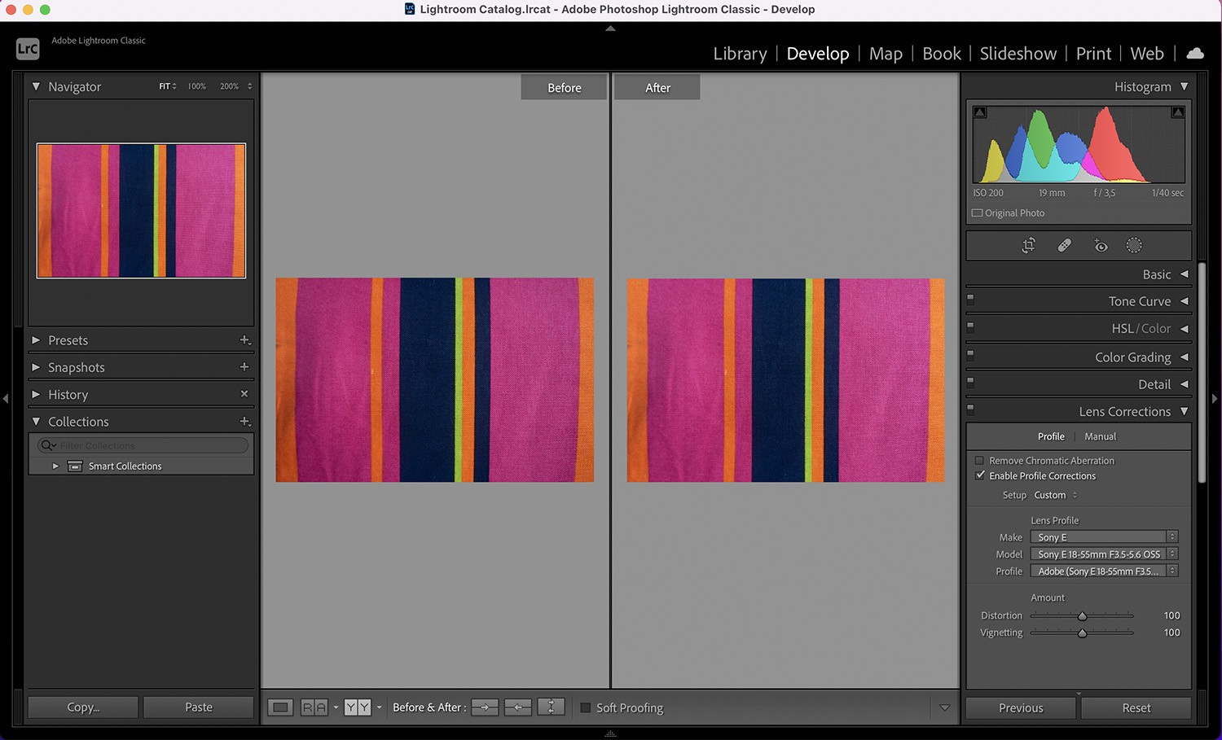Select the Crop Overlay tool

point(1028,245)
